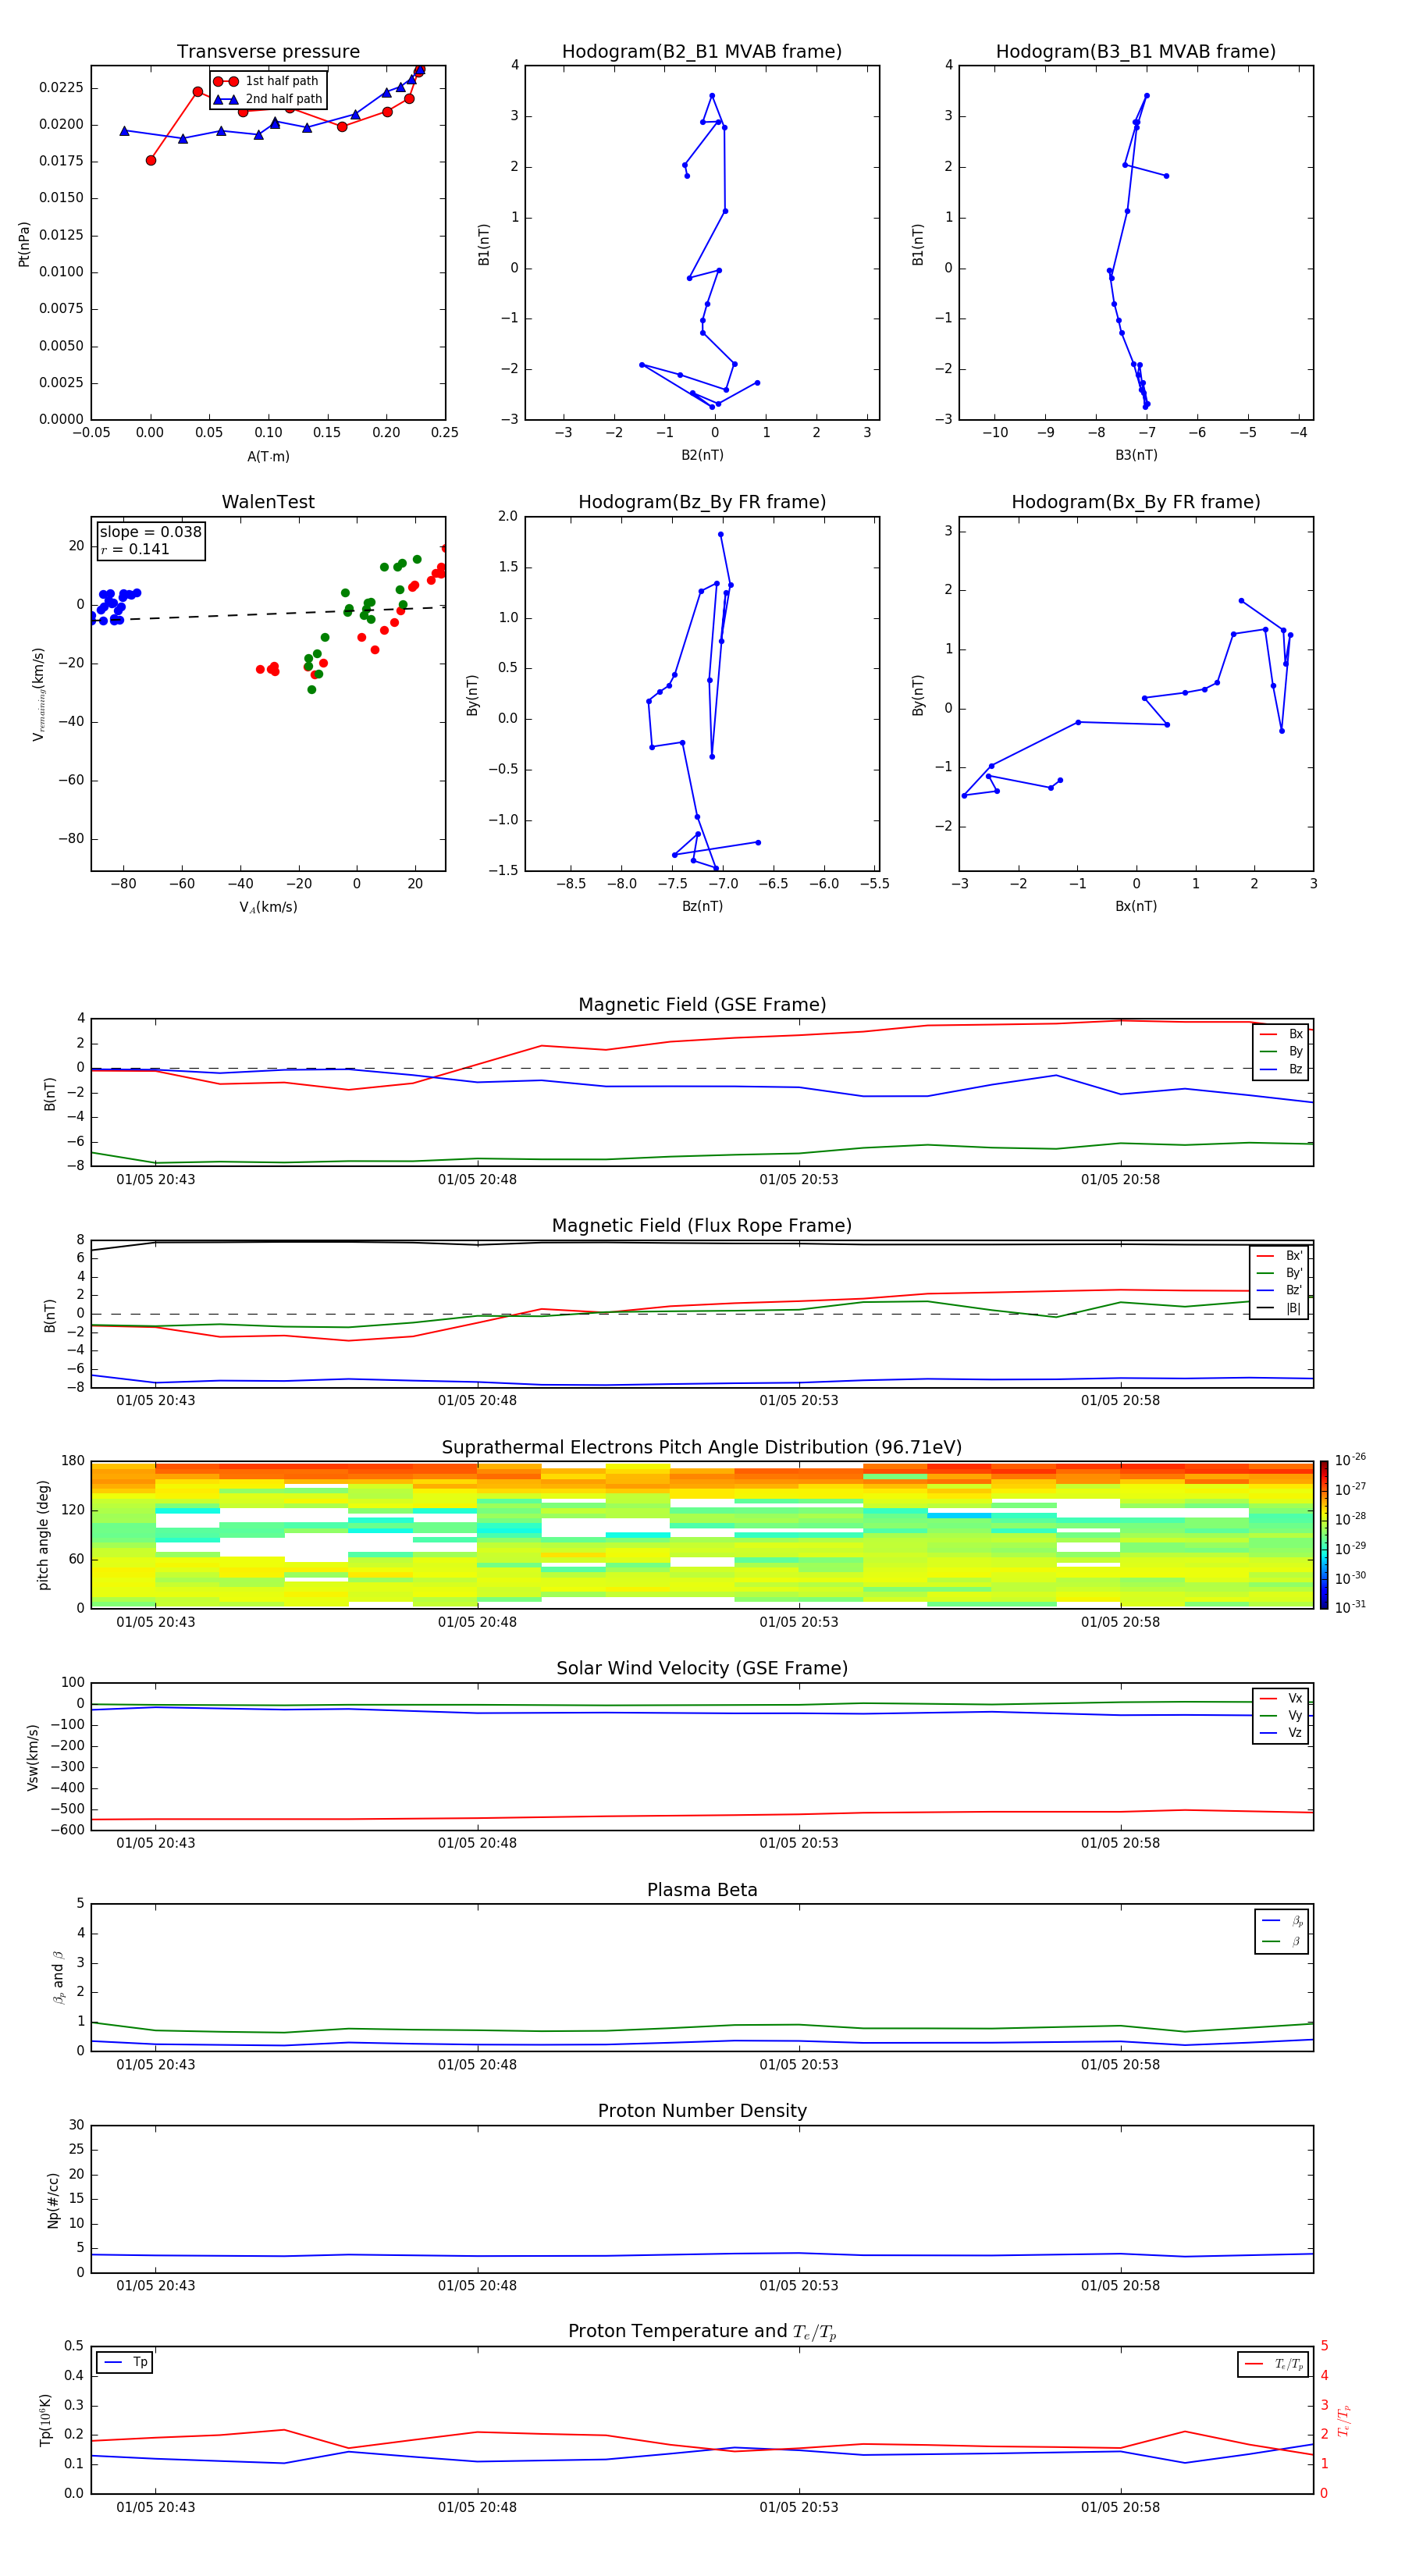Click the 'Magnetic Field (Flux Rope Frame)' title
The width and height of the screenshot is (1405, 2576).
tap(702, 1225)
